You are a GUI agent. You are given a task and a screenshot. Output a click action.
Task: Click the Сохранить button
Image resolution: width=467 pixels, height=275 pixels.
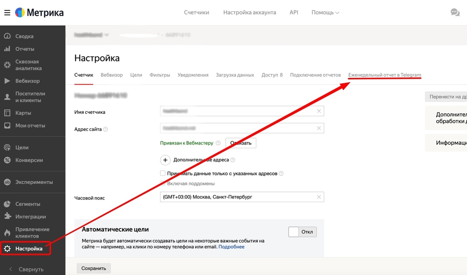pyautogui.click(x=94, y=268)
